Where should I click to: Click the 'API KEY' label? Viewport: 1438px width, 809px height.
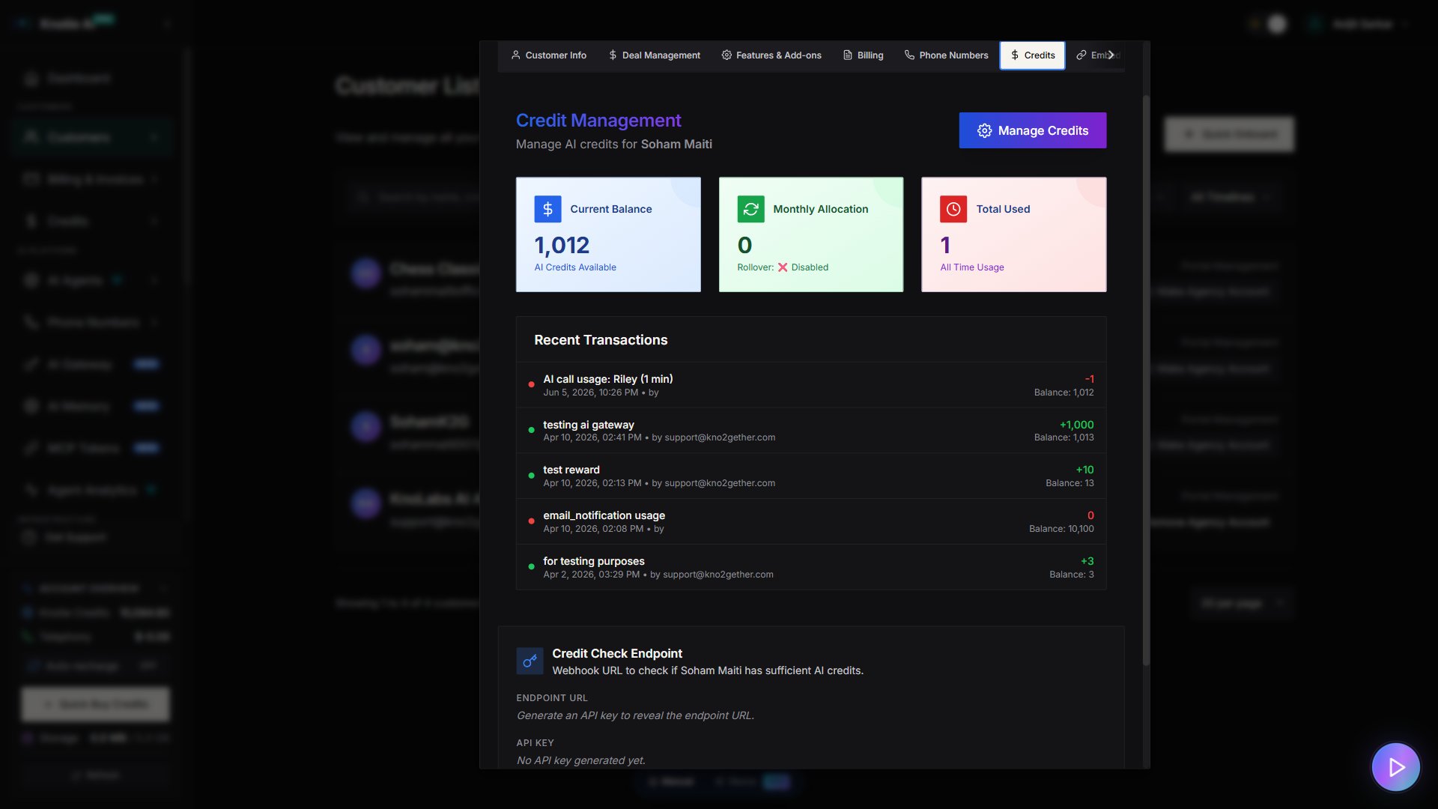tap(535, 743)
